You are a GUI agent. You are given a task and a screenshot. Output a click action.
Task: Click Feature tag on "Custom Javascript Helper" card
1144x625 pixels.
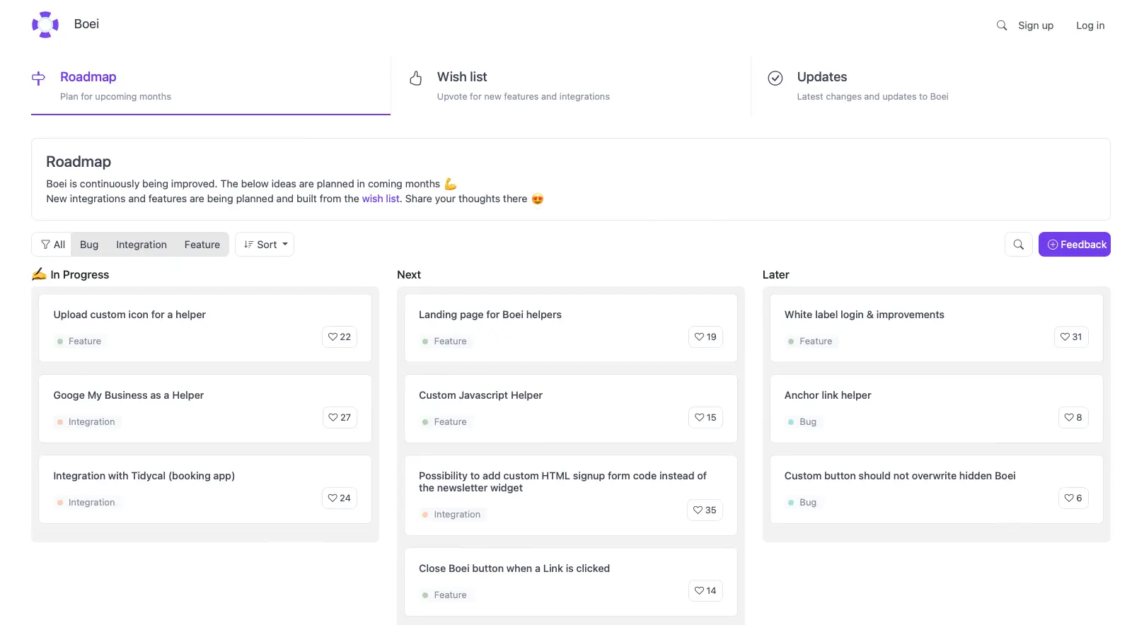click(x=444, y=422)
